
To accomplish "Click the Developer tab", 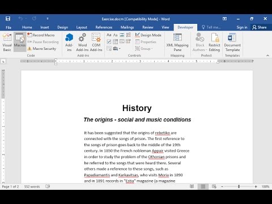I will 185,27.
